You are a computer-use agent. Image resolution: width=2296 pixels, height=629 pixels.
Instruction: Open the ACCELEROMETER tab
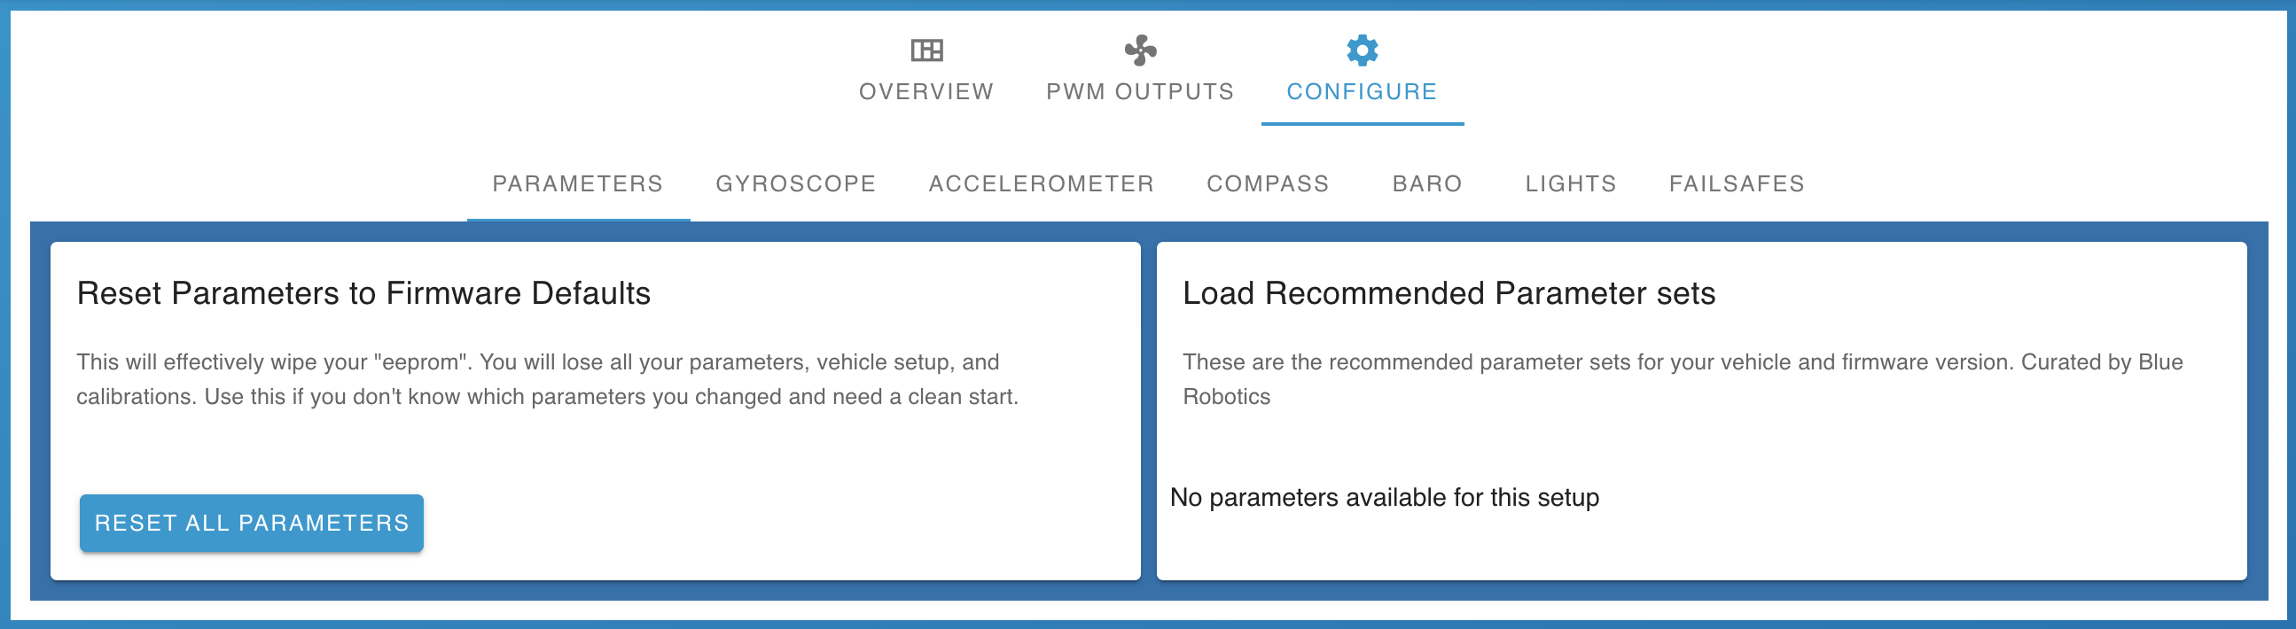(1042, 183)
